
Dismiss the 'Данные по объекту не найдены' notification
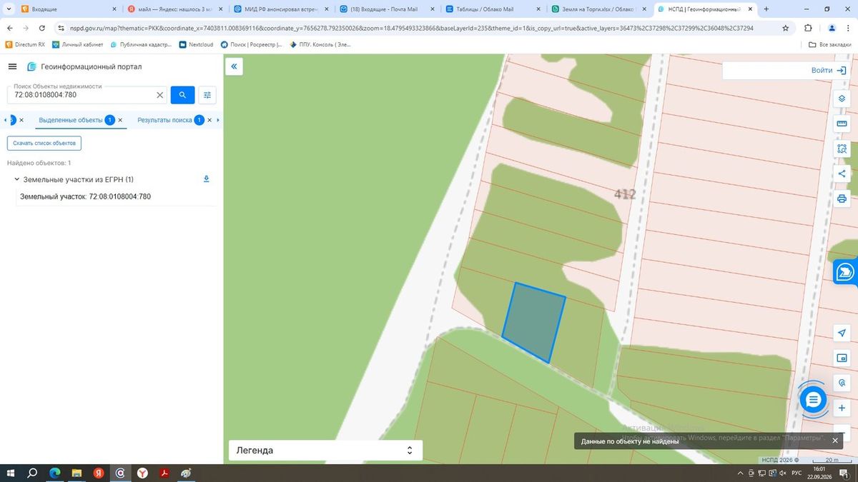pyautogui.click(x=835, y=441)
